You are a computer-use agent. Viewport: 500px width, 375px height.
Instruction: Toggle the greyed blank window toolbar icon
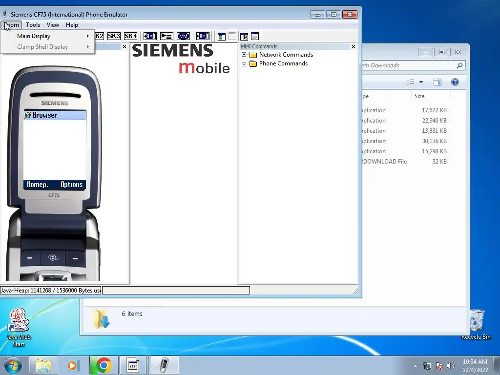[232, 36]
